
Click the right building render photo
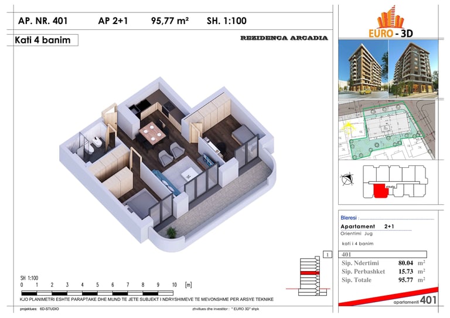[414, 69]
